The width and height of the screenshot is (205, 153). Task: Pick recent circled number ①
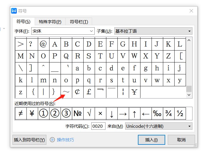(44, 113)
